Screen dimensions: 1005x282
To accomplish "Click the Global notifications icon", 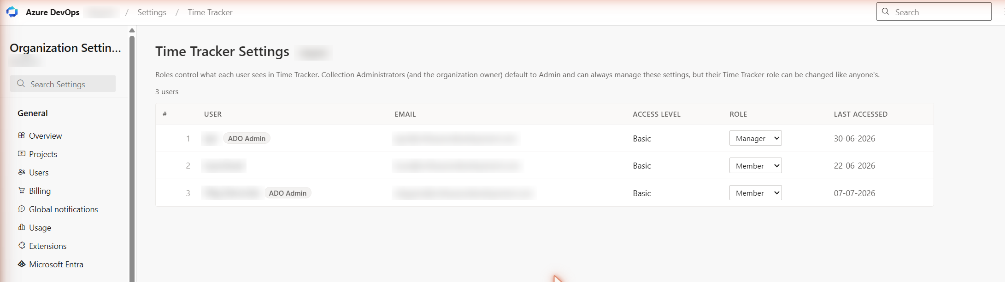I will pos(22,209).
